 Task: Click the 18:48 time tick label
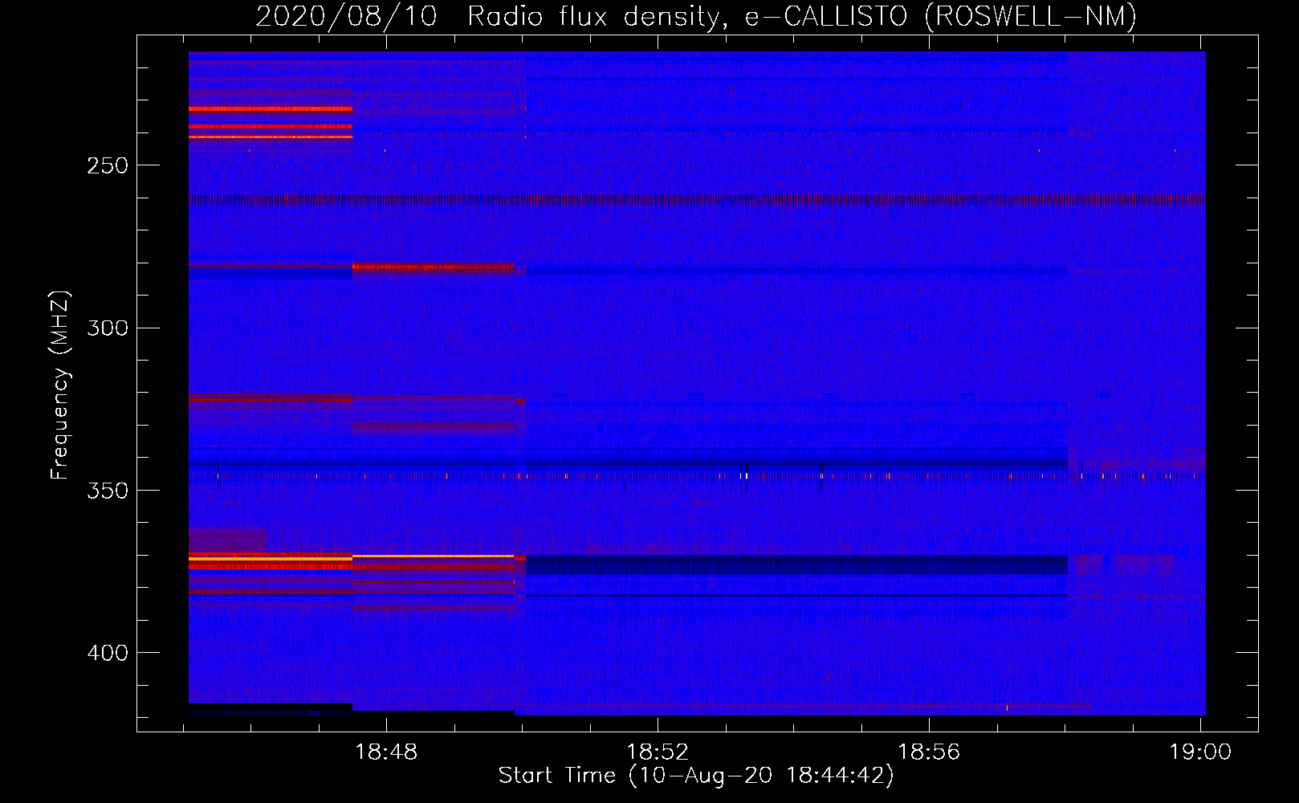(386, 752)
